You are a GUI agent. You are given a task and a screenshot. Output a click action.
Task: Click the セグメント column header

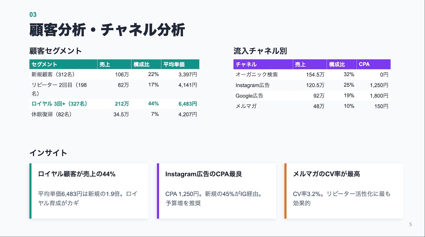pyautogui.click(x=63, y=64)
